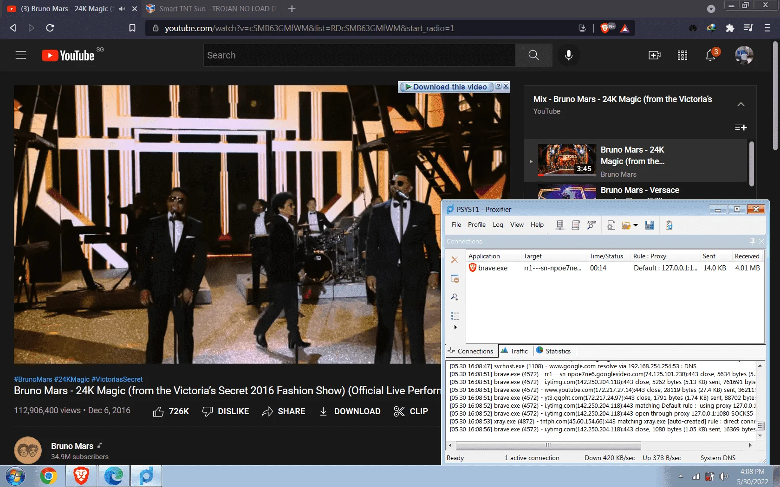
Task: Open the Proxifier Help menu
Action: pyautogui.click(x=537, y=224)
